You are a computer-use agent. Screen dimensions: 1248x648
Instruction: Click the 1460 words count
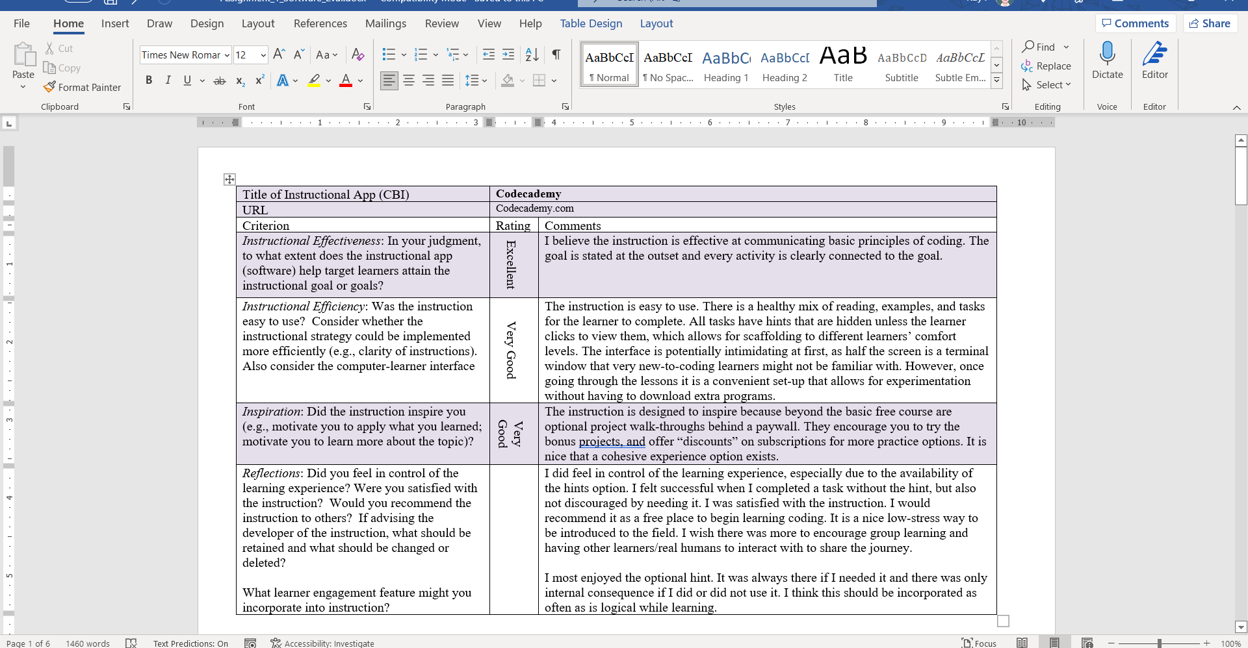pyautogui.click(x=88, y=643)
